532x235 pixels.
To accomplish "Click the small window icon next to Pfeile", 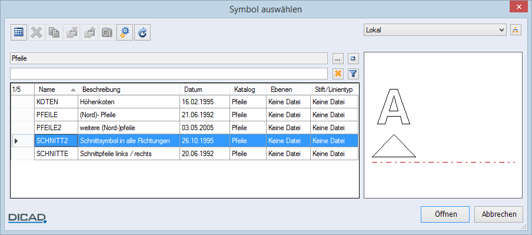I will coord(353,58).
